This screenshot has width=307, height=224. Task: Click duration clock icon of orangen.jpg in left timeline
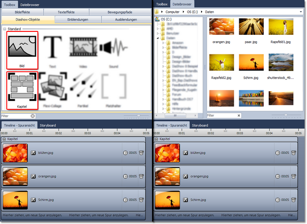click(126, 176)
